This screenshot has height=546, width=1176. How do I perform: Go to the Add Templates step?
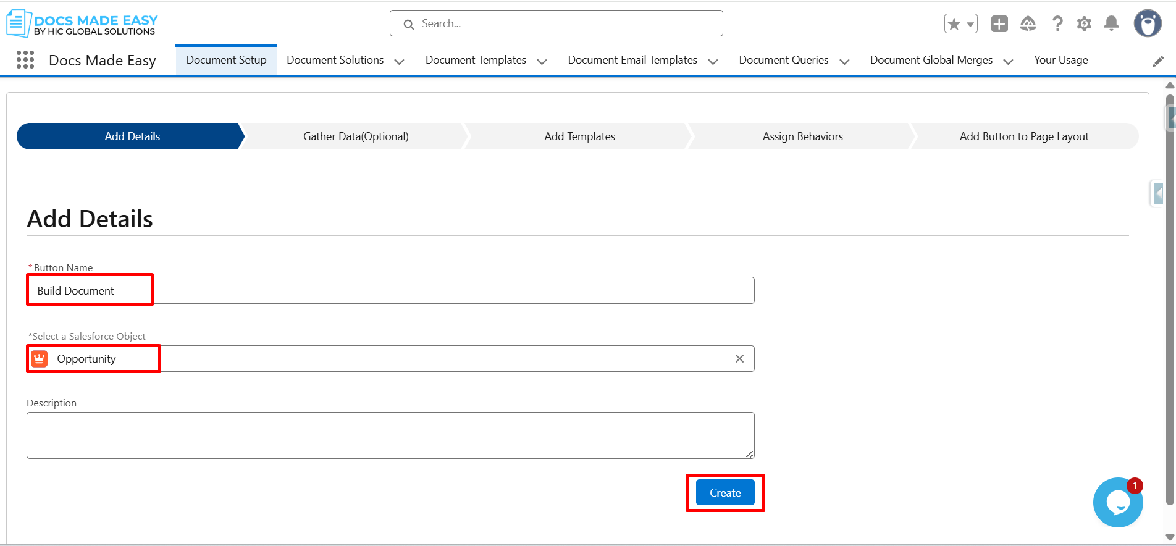coord(579,136)
